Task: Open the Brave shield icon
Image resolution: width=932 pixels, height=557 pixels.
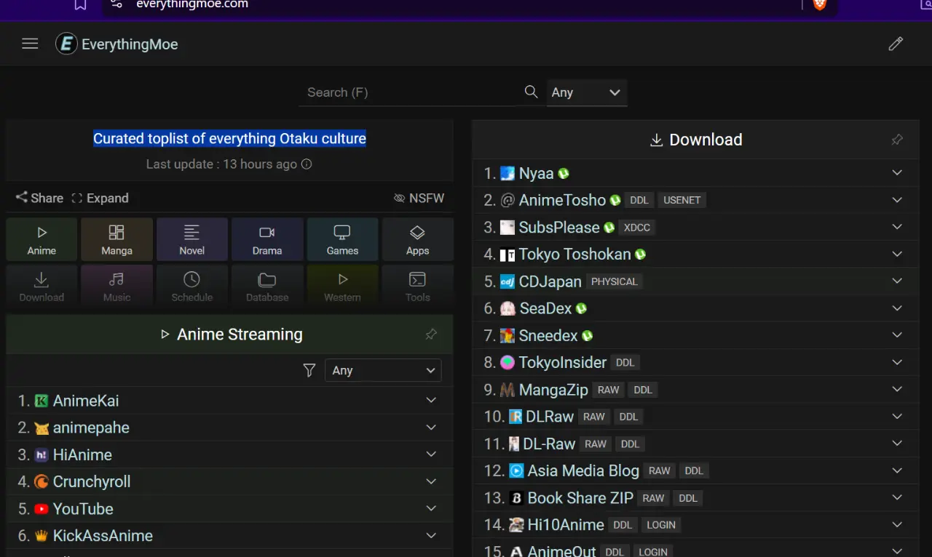Action: [820, 5]
